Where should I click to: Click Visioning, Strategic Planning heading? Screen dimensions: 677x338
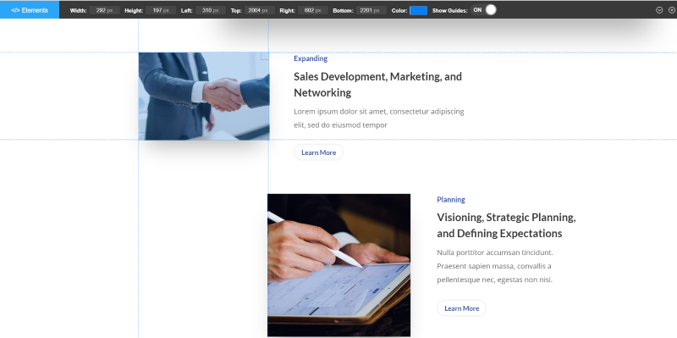[x=506, y=225]
